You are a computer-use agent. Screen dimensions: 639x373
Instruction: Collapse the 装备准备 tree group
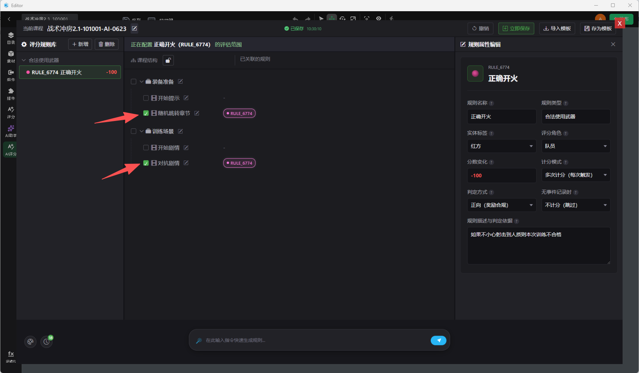(141, 81)
